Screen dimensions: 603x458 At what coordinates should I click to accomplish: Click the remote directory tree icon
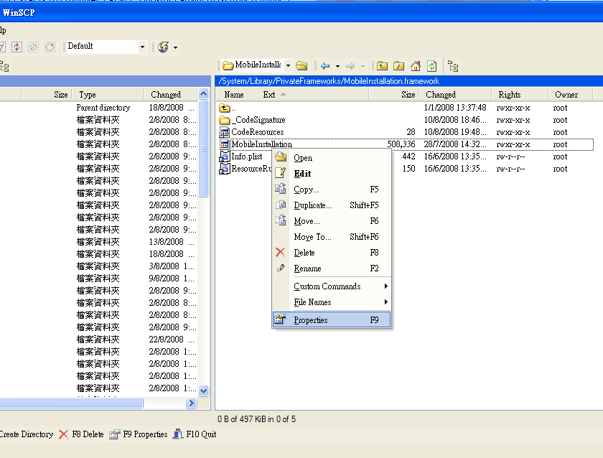[453, 65]
